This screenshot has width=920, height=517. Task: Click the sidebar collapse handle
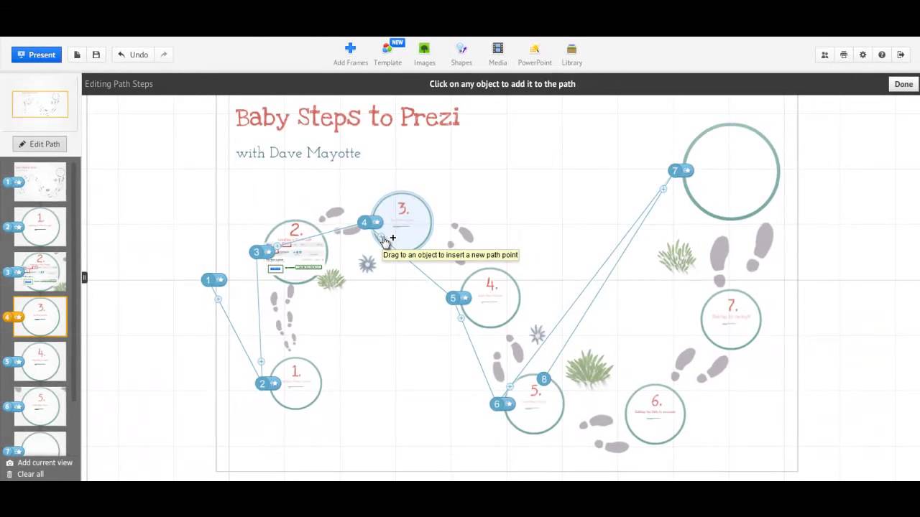[x=84, y=277]
